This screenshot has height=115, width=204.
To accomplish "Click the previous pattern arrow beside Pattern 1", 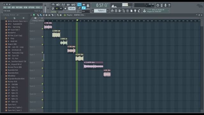I will click(x=93, y=11).
